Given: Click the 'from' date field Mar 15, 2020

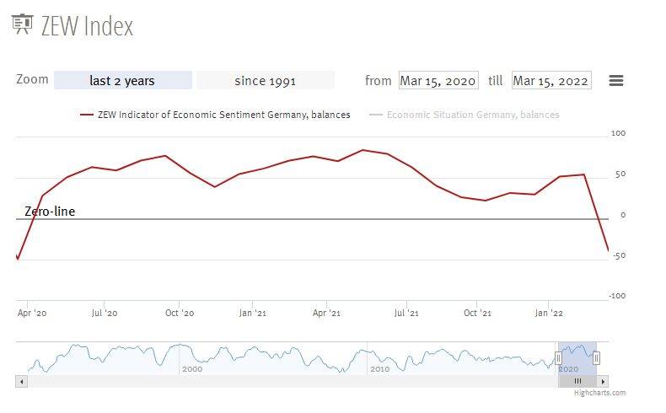Looking at the screenshot, I should click(x=438, y=80).
